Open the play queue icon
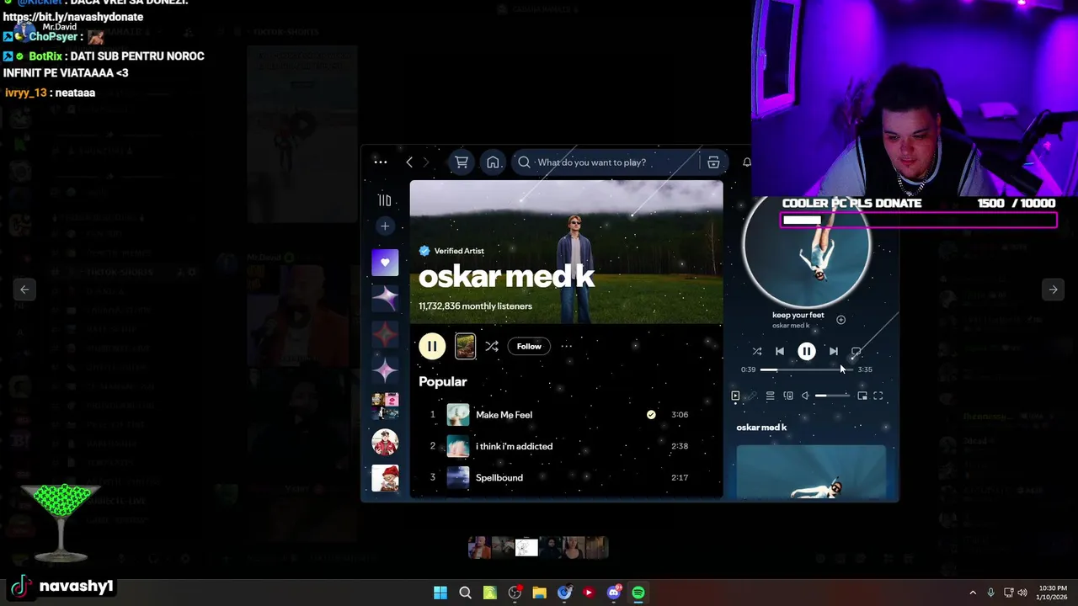Image resolution: width=1078 pixels, height=606 pixels. tap(770, 396)
